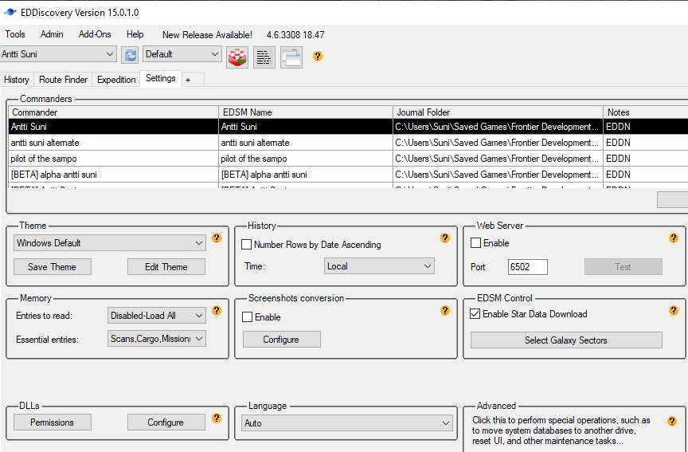688x452 pixels.
Task: Click Configure in Screenshots conversion
Action: tap(282, 339)
